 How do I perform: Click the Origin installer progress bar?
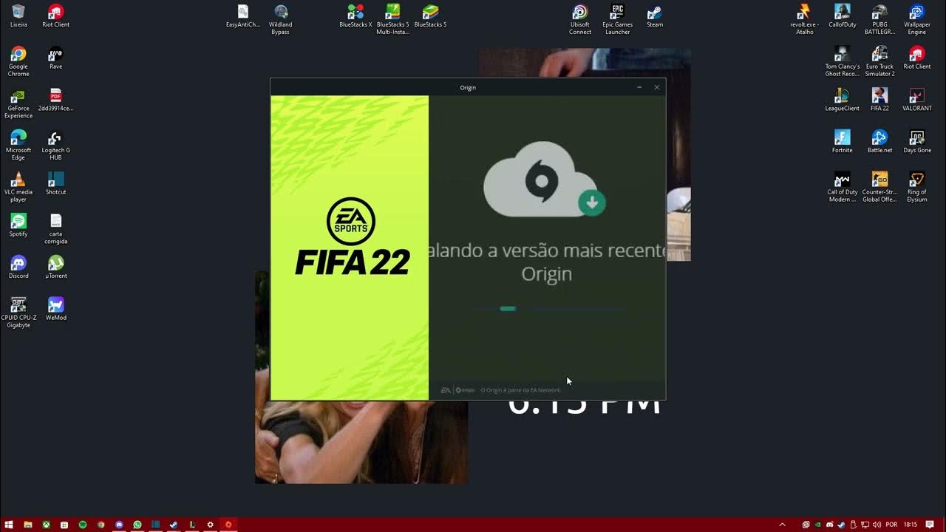(x=547, y=309)
